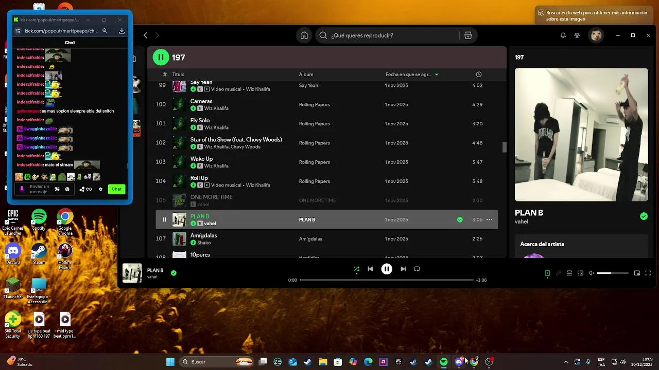Open the miniplayer icon

point(637,273)
